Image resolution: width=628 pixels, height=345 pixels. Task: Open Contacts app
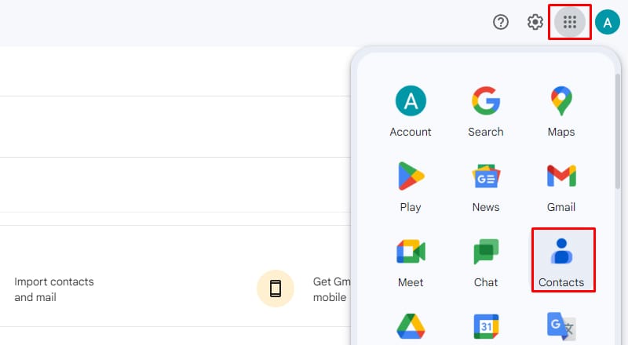tap(561, 262)
